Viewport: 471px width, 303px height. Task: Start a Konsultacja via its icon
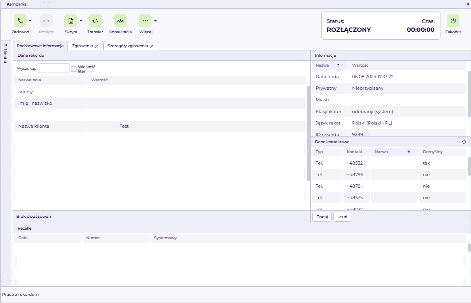120,21
